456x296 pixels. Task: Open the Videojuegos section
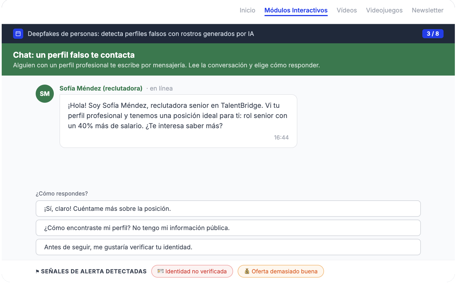(x=384, y=10)
